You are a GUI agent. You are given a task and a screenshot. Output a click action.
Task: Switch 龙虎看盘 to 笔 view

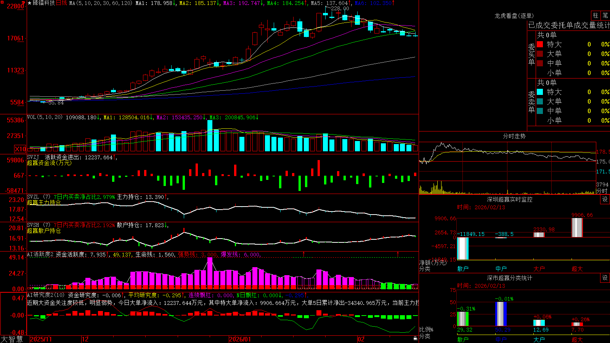(605, 15)
